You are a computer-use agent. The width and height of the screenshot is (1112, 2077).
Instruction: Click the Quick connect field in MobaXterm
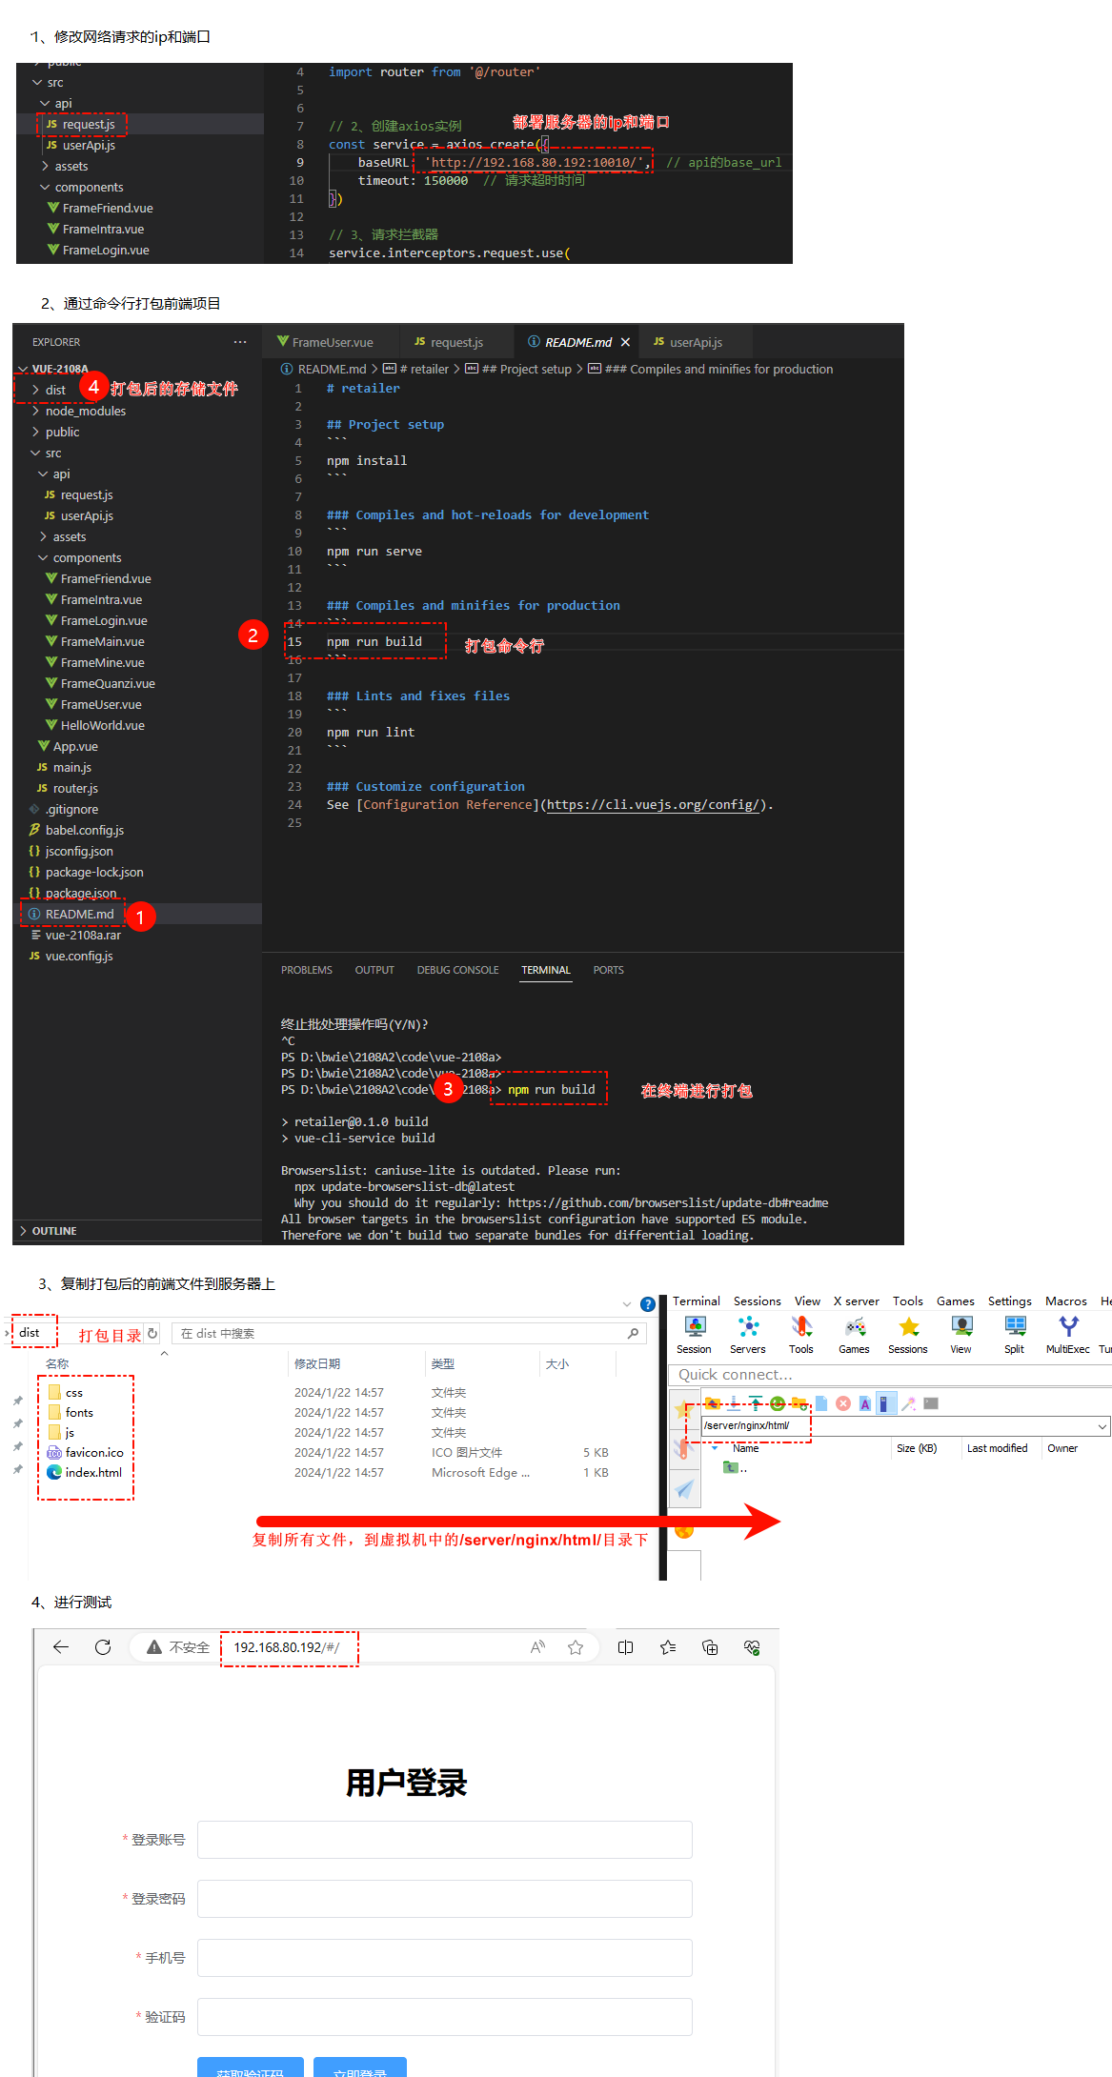click(x=890, y=1375)
